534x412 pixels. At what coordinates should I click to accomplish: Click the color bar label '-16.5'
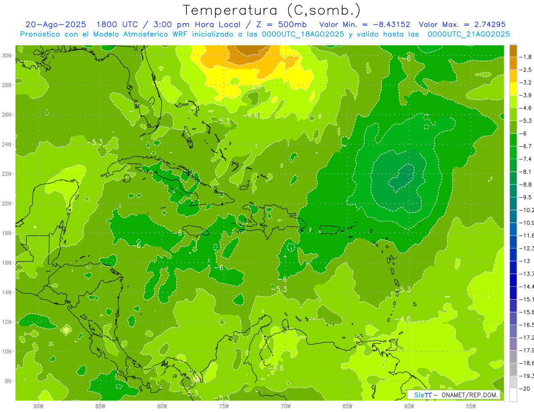click(x=527, y=325)
